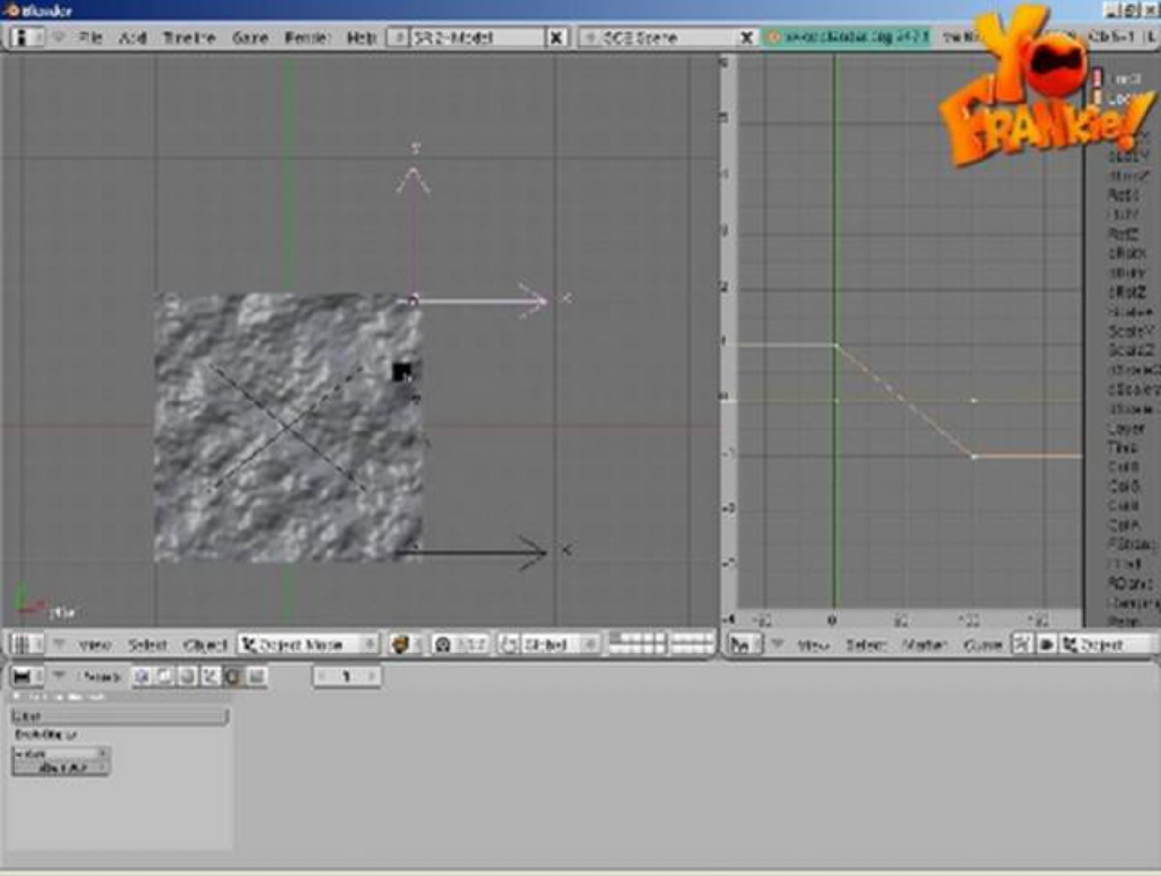Select the LocY channel in IPO channel list
The width and height of the screenshot is (1161, 876).
(1123, 98)
